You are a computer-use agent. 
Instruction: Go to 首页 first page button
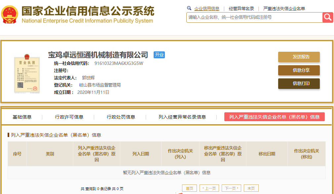click(189, 188)
